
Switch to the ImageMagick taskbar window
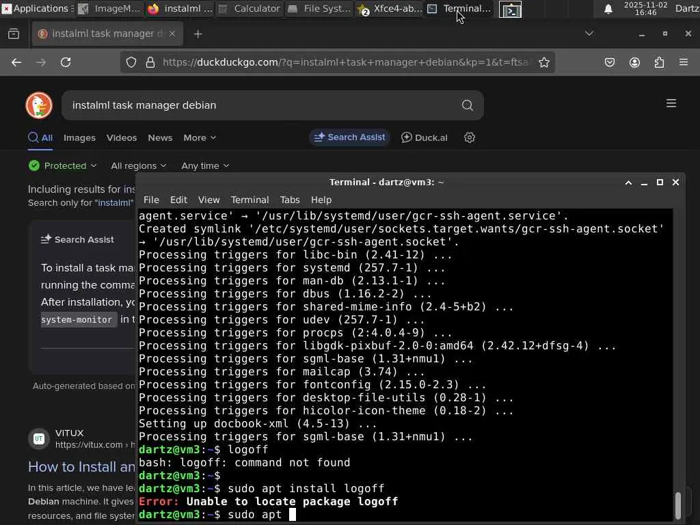click(x=110, y=8)
